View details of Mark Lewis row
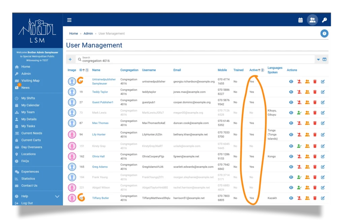Screen dimensions: 345x224 291,113
